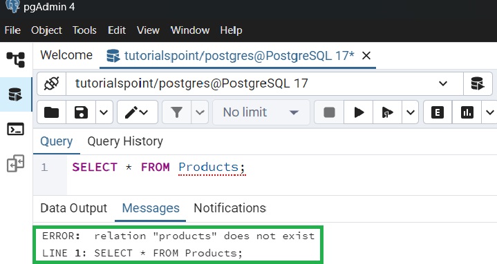Stop the running query
Screen dimensions: 497x264
329,112
